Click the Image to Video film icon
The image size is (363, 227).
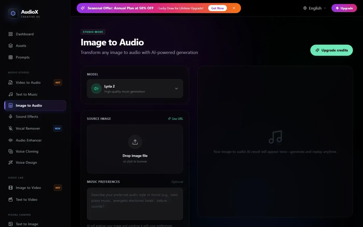pos(11,188)
